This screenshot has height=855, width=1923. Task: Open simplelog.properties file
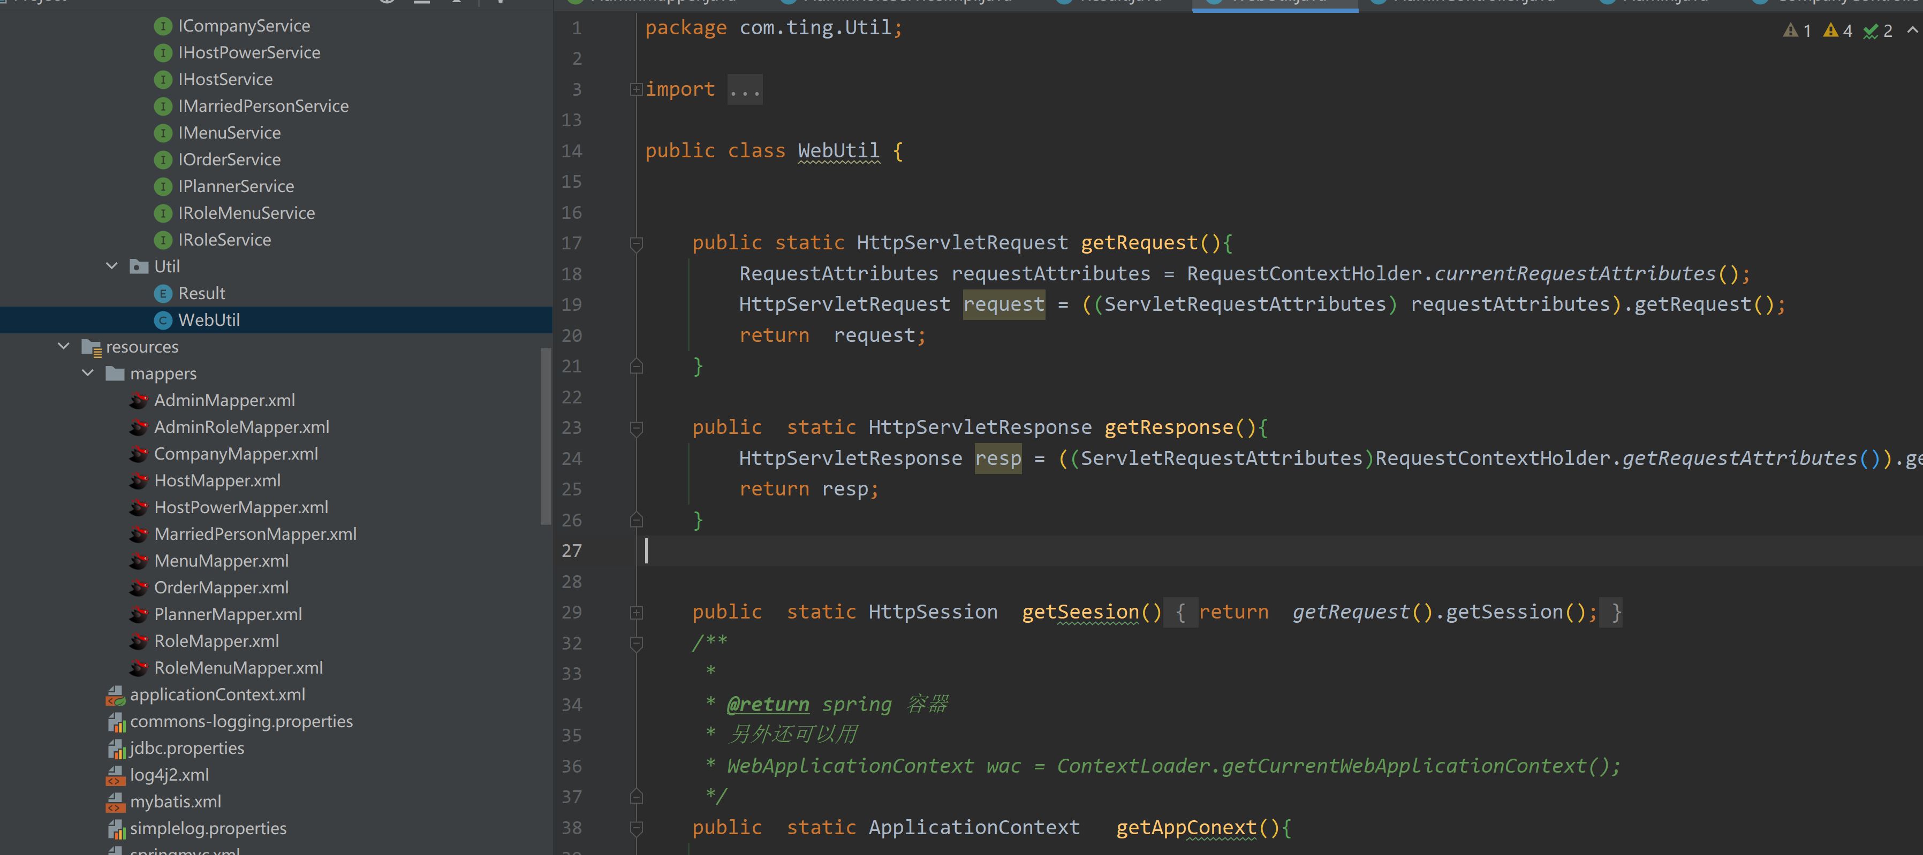point(208,829)
